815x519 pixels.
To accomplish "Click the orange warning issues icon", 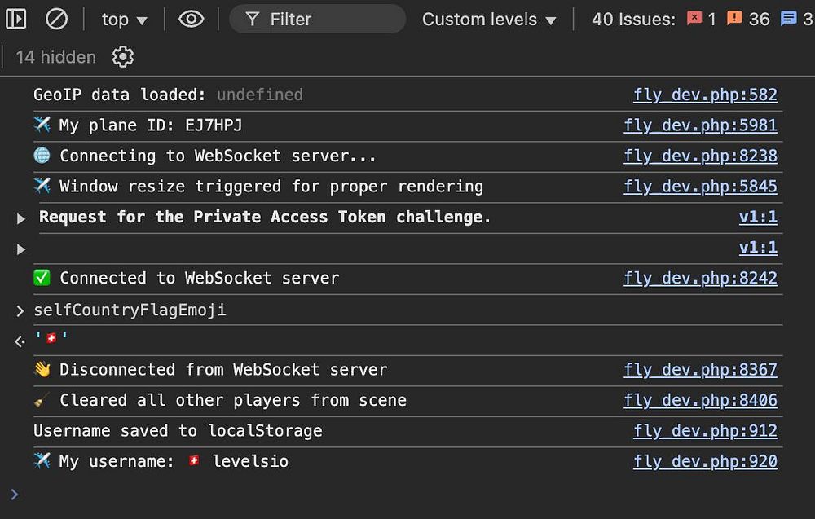I will click(x=735, y=19).
